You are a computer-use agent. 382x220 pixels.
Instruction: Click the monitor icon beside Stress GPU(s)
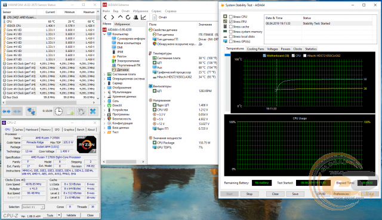coord(225,41)
